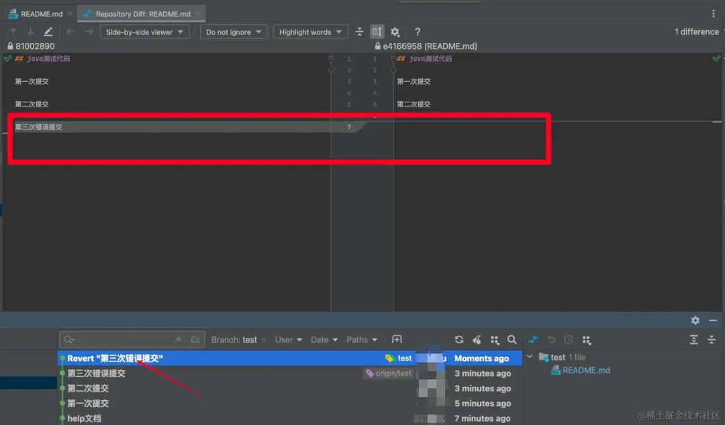Select the 第三次错误提交 commit row

coord(290,373)
